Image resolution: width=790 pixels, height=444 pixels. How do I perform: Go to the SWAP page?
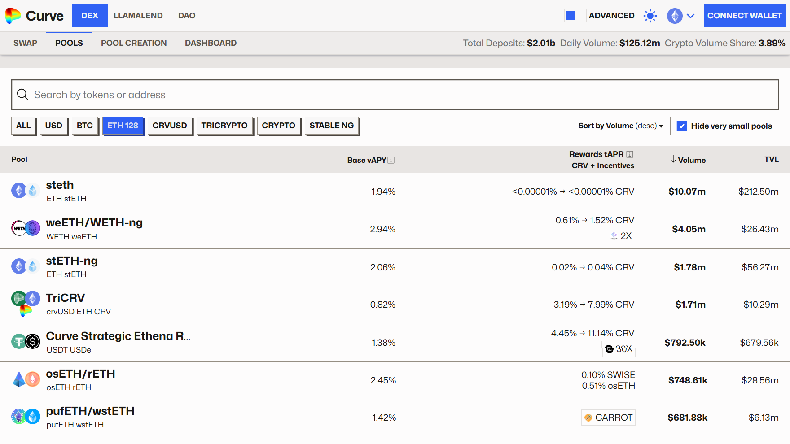tap(25, 43)
